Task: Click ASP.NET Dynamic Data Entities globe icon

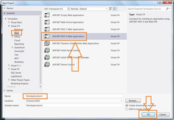Action: [47, 43]
